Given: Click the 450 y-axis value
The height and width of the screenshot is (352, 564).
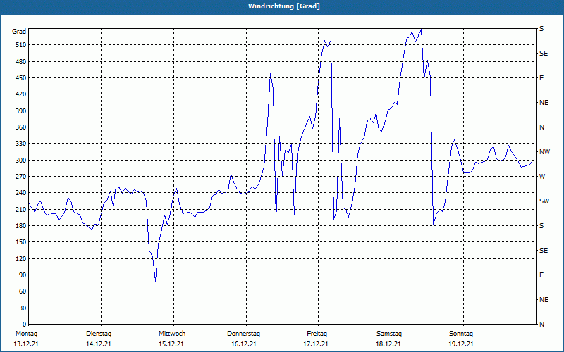Looking at the screenshot, I should [21, 78].
